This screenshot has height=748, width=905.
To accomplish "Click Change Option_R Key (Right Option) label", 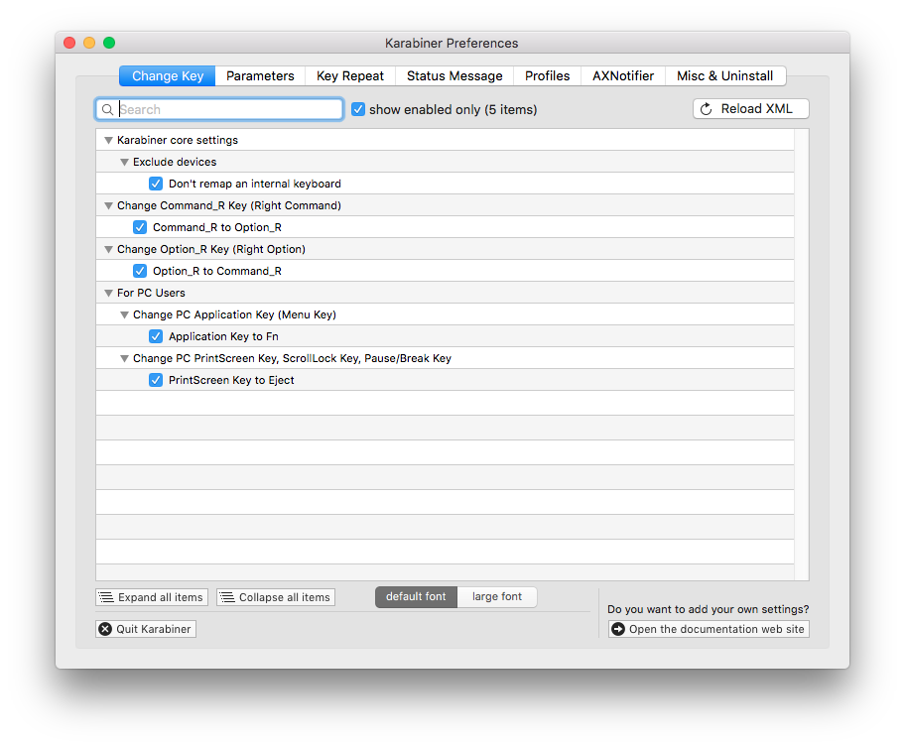I will pos(211,249).
